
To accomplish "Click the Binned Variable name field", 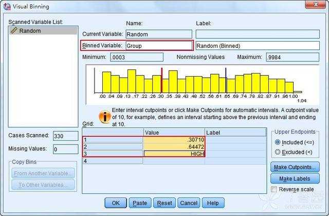I will coord(158,46).
